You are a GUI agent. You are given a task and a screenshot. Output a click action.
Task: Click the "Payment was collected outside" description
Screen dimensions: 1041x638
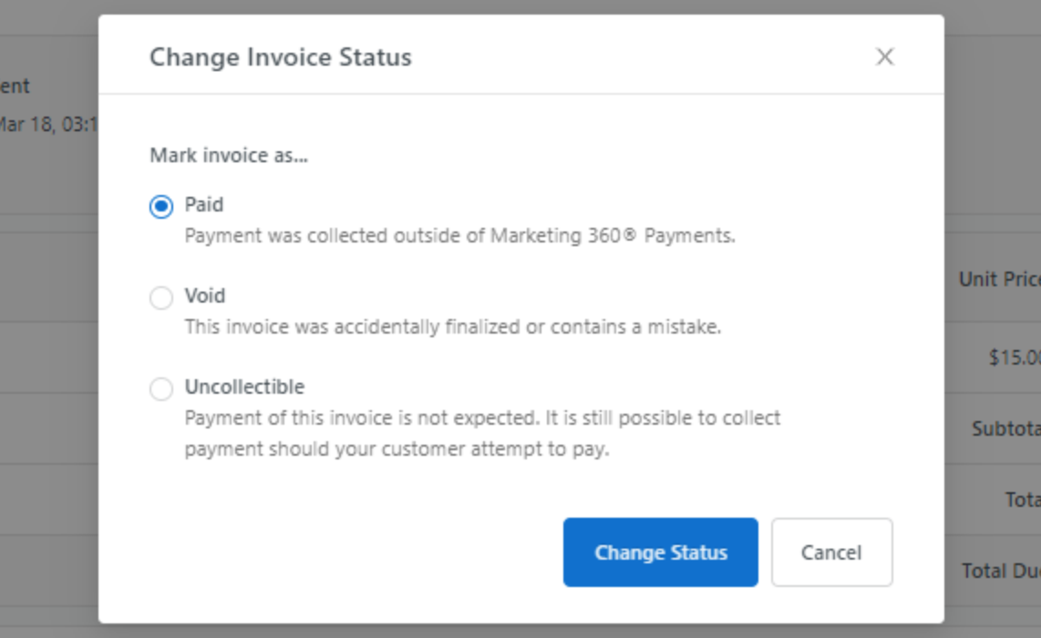point(459,235)
